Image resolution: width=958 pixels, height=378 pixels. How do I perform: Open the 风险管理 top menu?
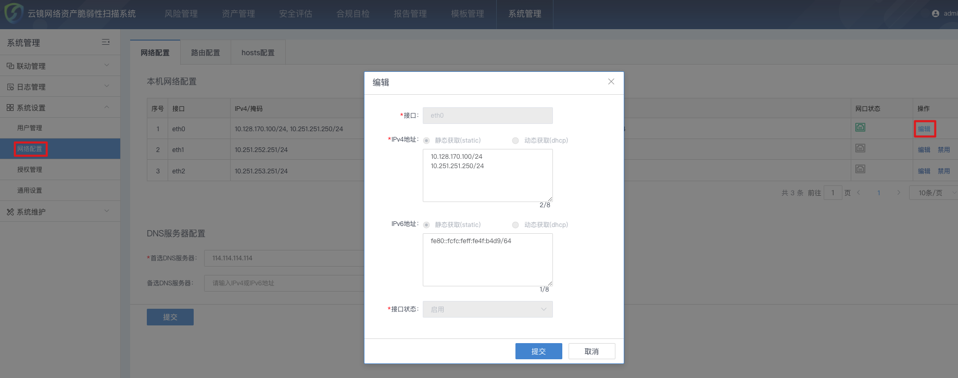pyautogui.click(x=181, y=14)
